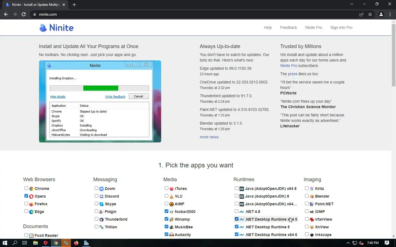Open the 'press' link under Trusted by Millions
Viewport: 396px width, 247px height.
pyautogui.click(x=293, y=74)
